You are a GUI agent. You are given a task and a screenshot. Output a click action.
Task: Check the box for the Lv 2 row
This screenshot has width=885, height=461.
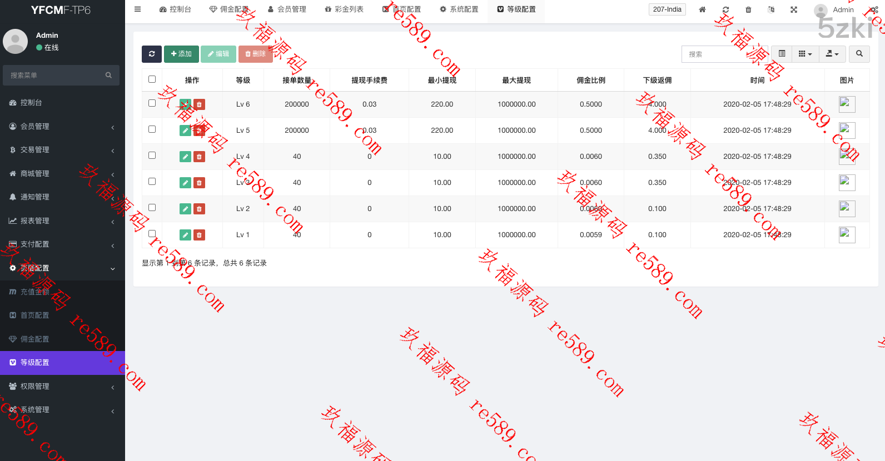click(x=152, y=208)
